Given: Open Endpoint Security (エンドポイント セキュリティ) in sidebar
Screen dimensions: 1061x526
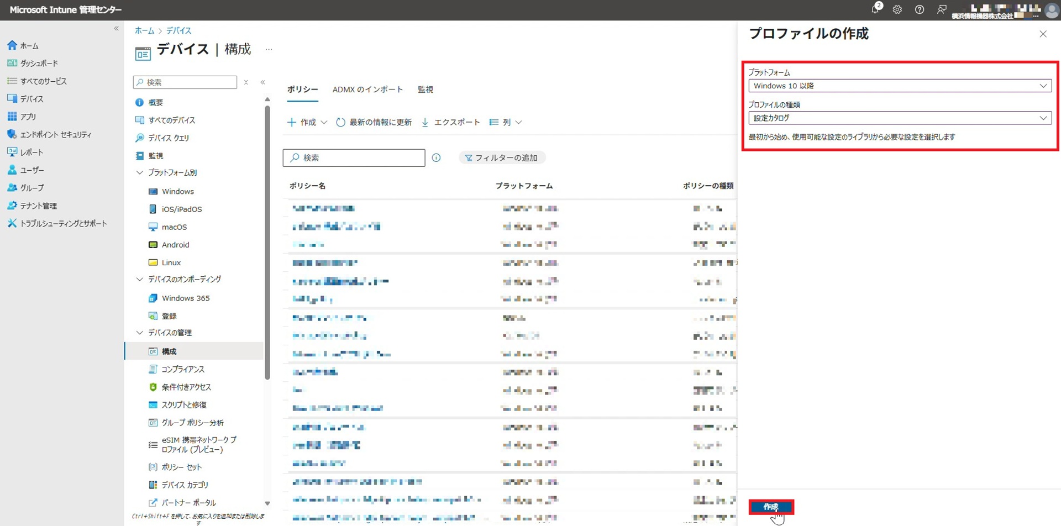Looking at the screenshot, I should pyautogui.click(x=55, y=134).
